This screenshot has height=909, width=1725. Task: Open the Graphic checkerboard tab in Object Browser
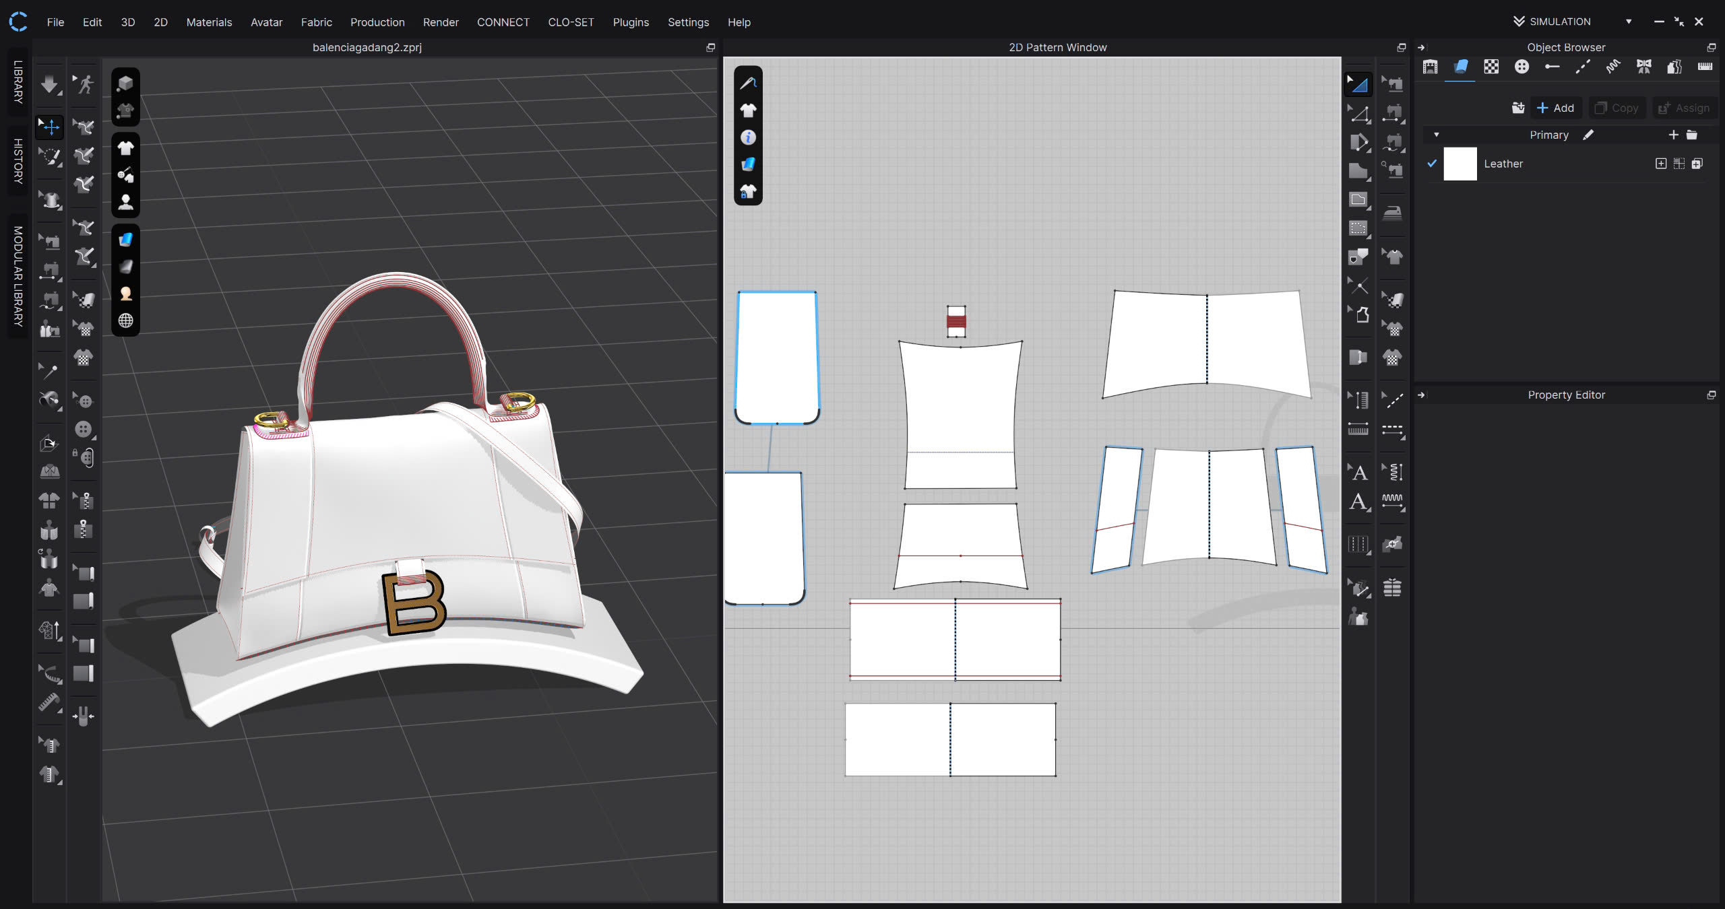point(1491,67)
